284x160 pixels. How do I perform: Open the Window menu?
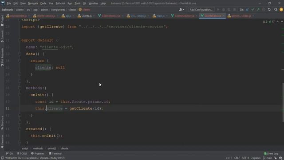click(93, 3)
